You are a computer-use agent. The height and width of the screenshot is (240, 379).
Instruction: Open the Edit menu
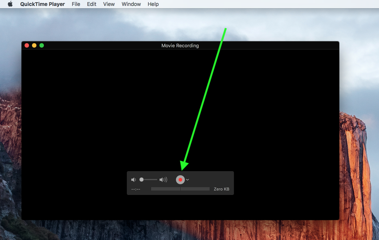click(x=91, y=4)
